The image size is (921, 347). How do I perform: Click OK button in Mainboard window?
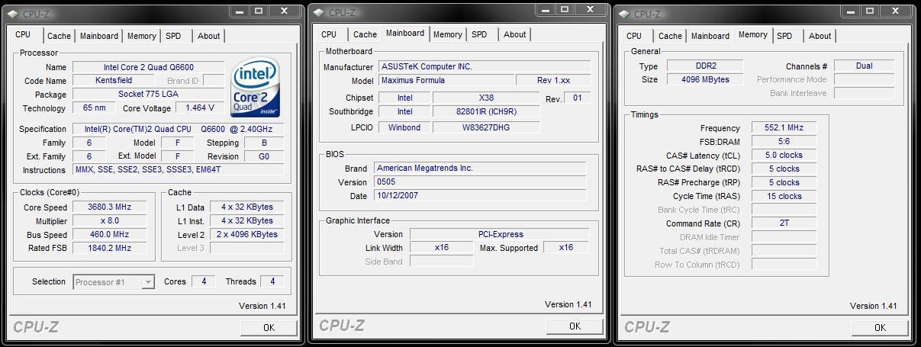click(x=575, y=326)
